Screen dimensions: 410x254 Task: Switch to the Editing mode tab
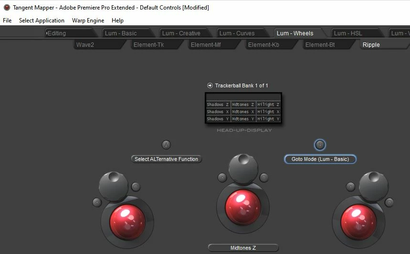(x=70, y=33)
